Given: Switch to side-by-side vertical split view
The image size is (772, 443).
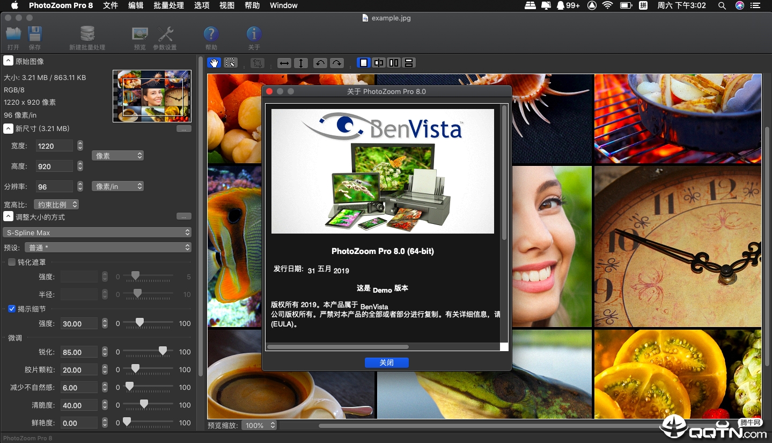Looking at the screenshot, I should pos(394,63).
